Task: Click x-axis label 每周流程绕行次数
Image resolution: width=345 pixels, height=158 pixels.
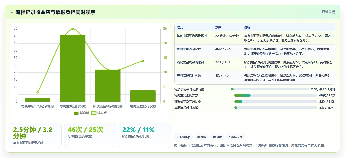Action: (x=143, y=106)
